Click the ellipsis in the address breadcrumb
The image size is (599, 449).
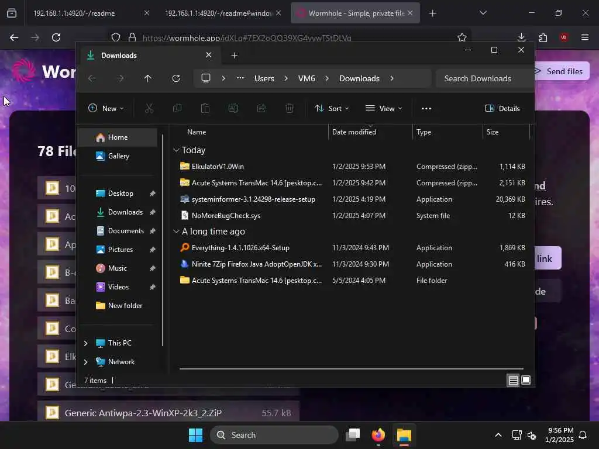pos(240,78)
